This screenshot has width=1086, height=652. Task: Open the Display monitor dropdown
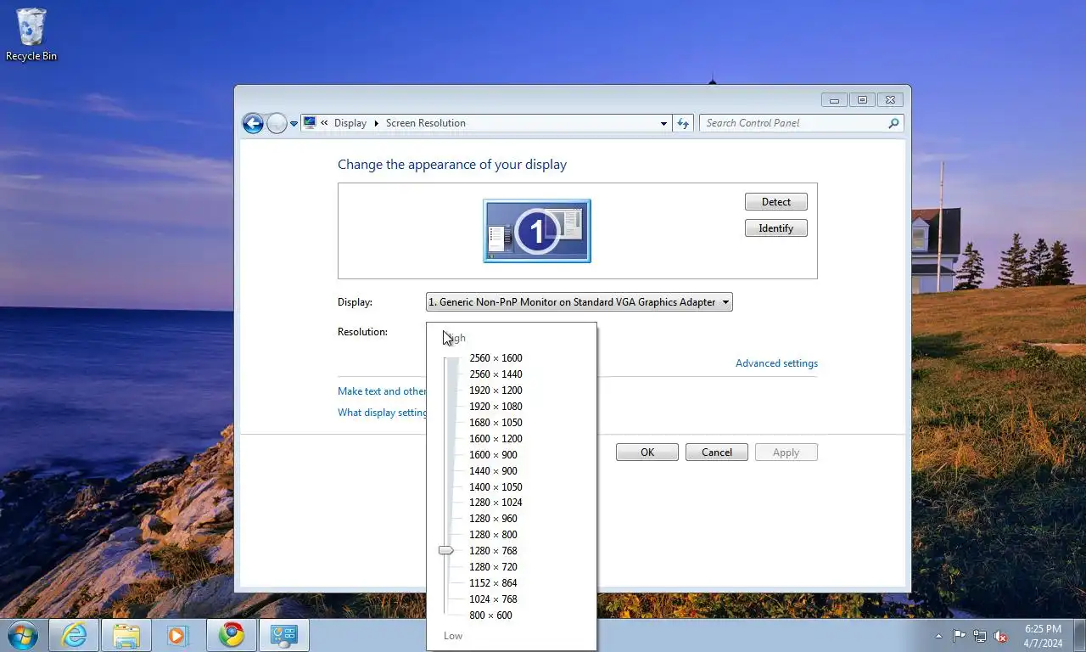(579, 302)
